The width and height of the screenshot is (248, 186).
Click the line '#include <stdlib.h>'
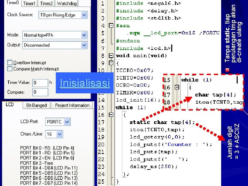tap(149, 18)
